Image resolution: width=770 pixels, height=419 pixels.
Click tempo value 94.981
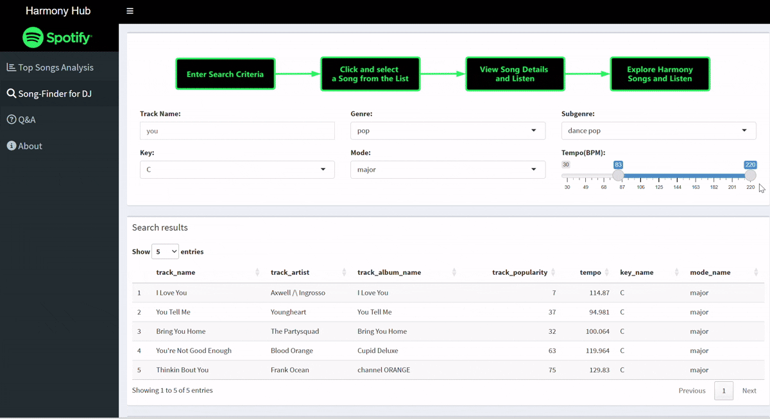(x=599, y=312)
